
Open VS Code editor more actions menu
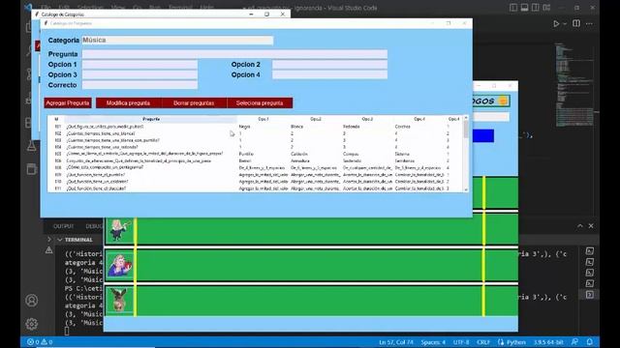pyautogui.click(x=589, y=23)
